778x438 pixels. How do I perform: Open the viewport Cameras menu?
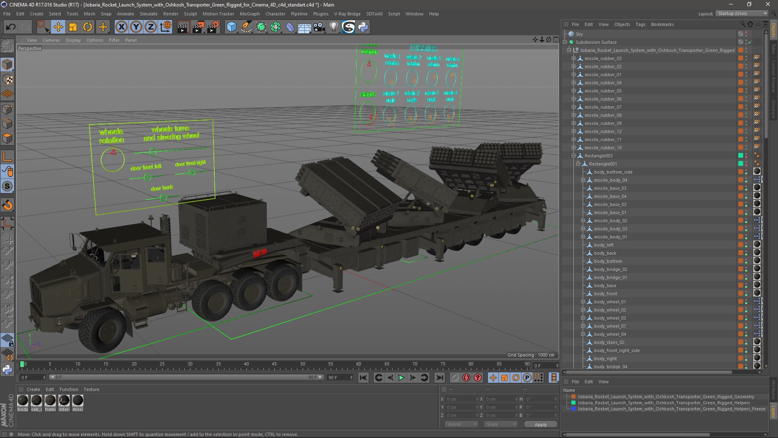tap(51, 40)
